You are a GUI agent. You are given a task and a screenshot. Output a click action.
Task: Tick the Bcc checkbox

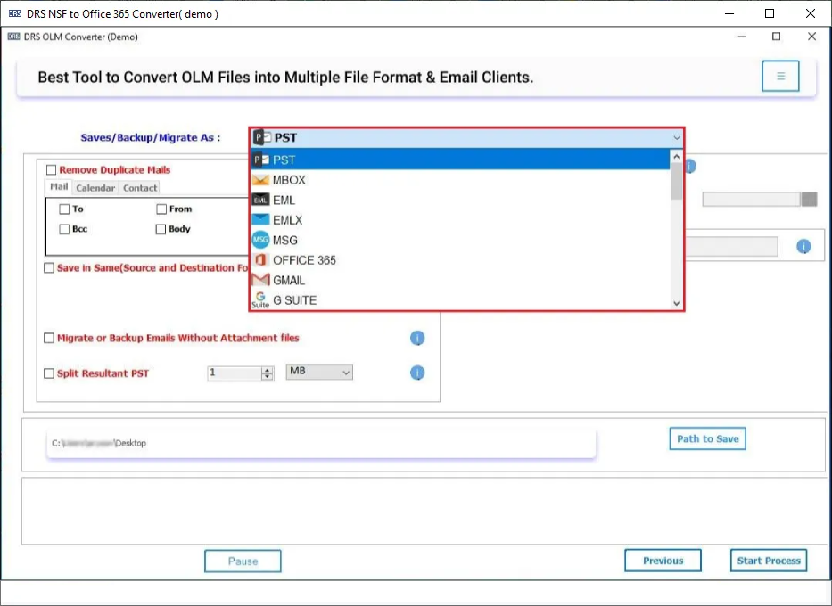point(64,229)
